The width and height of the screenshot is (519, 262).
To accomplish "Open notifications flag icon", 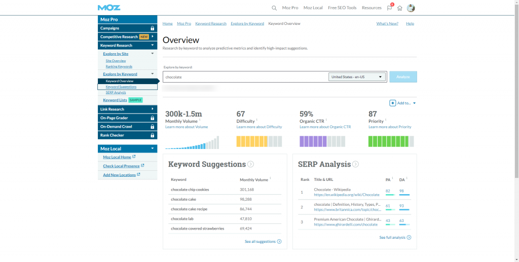I will [390, 8].
